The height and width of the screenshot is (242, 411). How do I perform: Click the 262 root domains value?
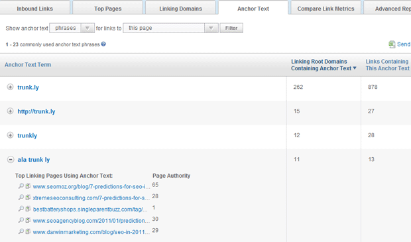(298, 87)
